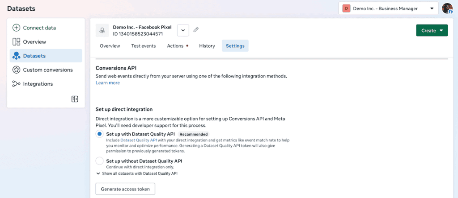Switch to the Actions tab
This screenshot has height=198, width=458.
click(x=177, y=46)
